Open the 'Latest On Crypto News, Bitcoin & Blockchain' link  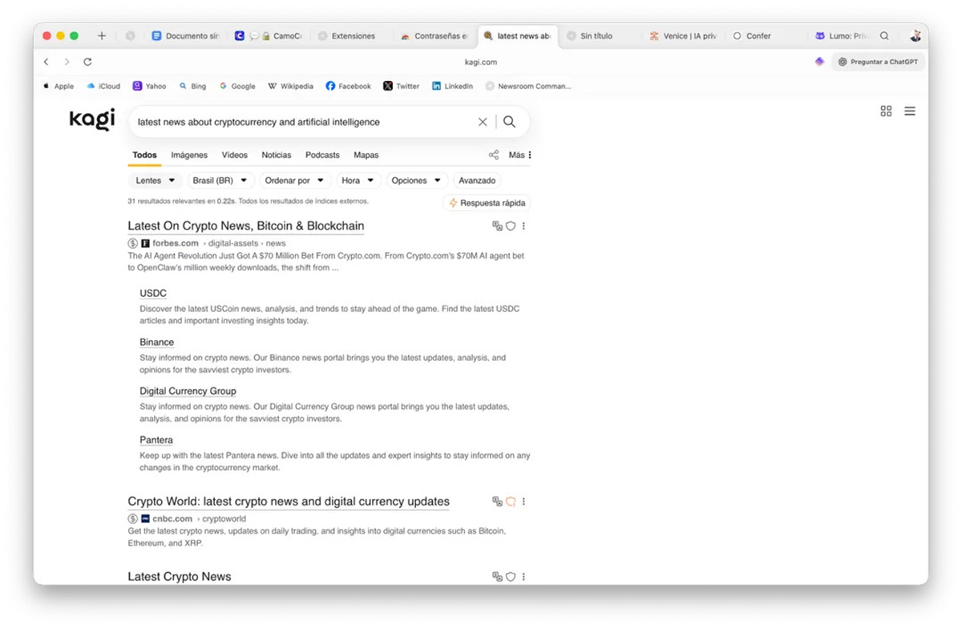click(245, 226)
